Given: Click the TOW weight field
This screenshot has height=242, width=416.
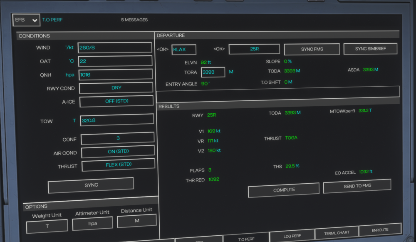Looking at the screenshot, I should (x=117, y=120).
